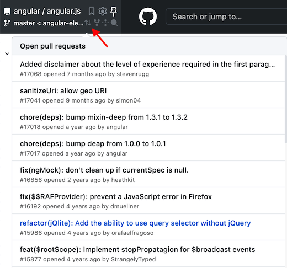The image size is (287, 268).
Task: Click '#15986 opened 4 years ago by orafaelfragoso'
Action: (87, 233)
